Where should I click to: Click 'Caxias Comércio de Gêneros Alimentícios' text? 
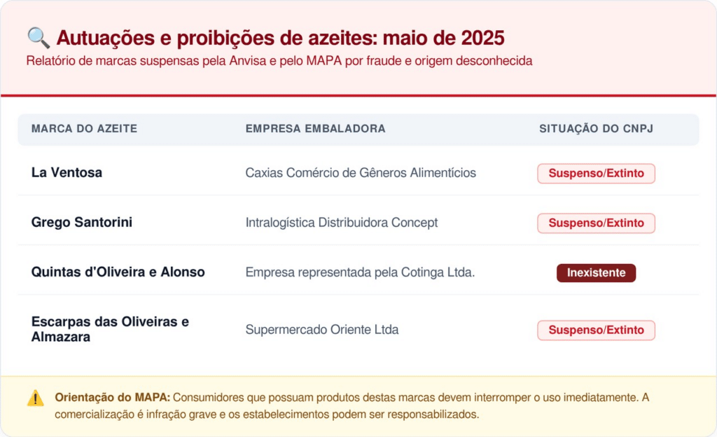point(361,172)
